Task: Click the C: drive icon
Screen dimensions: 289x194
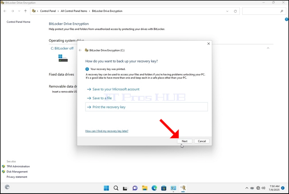Action: tap(63, 58)
